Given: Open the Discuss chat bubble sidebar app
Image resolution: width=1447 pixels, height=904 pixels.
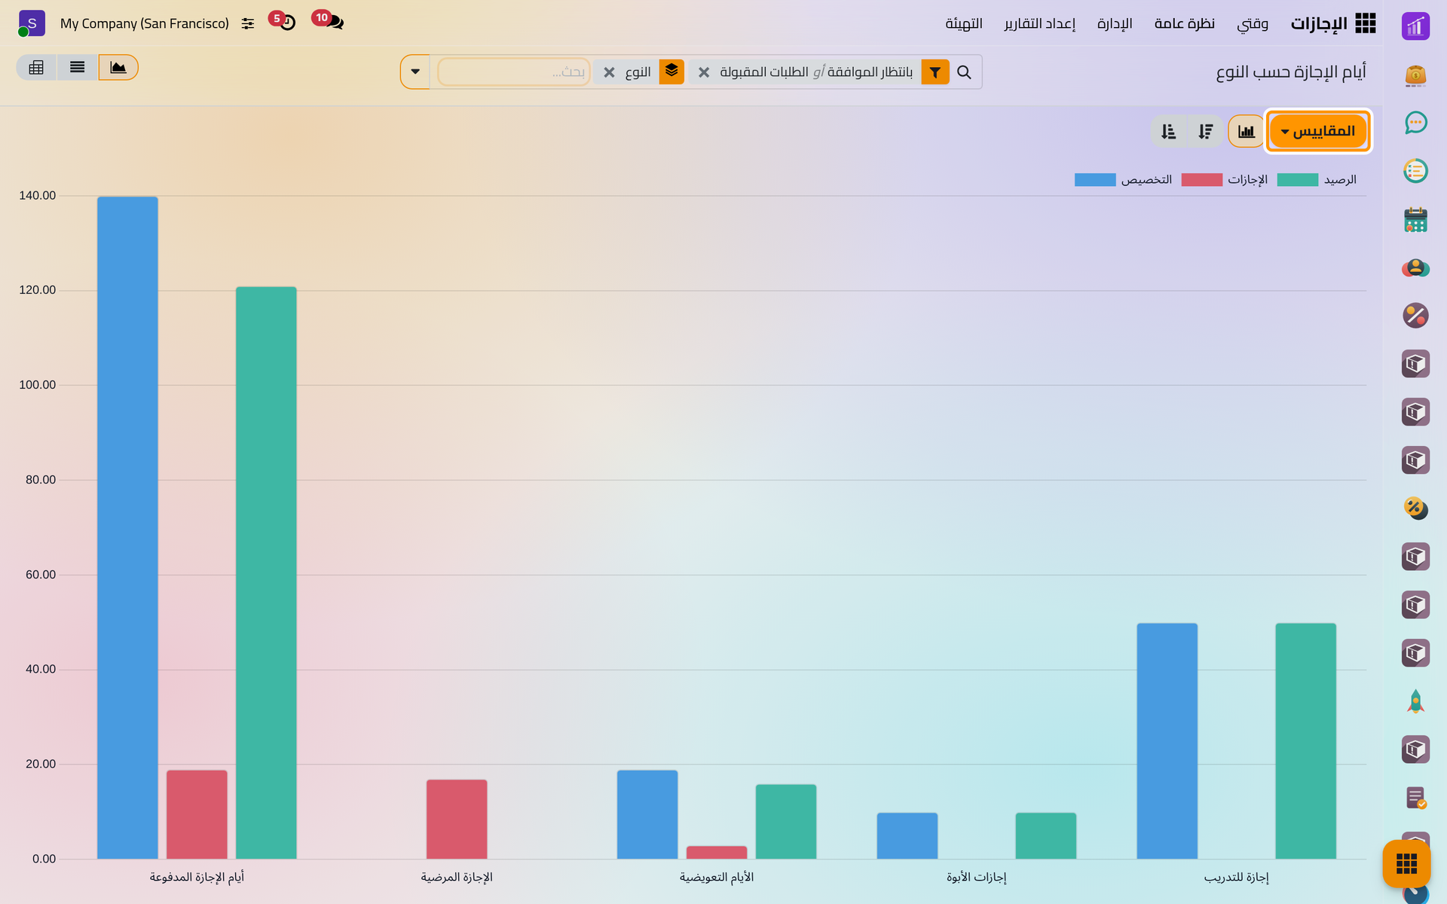Looking at the screenshot, I should 1415,123.
